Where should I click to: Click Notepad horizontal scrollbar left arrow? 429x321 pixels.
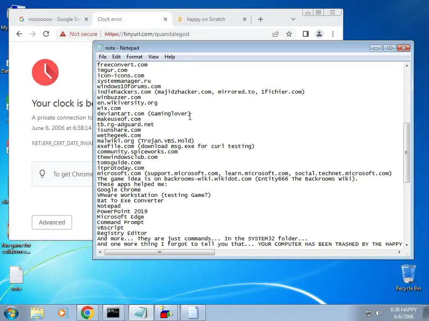click(101, 252)
